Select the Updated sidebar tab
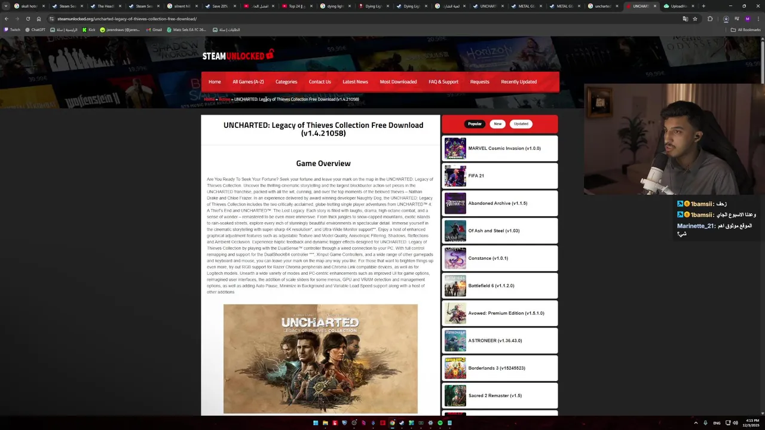765x430 pixels. click(521, 124)
